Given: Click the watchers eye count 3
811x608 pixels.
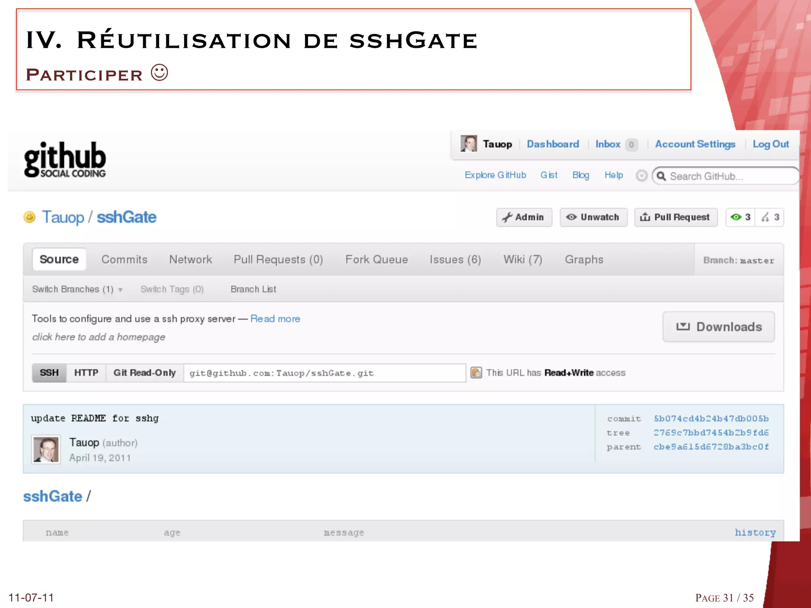Looking at the screenshot, I should pyautogui.click(x=741, y=217).
